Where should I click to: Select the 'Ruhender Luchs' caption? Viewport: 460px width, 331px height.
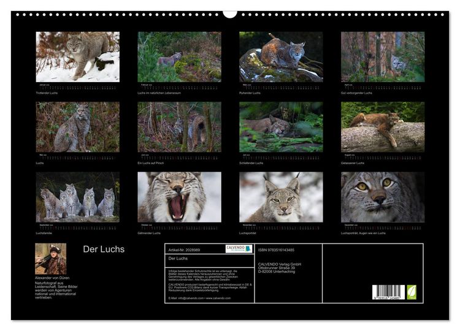pyautogui.click(x=250, y=93)
